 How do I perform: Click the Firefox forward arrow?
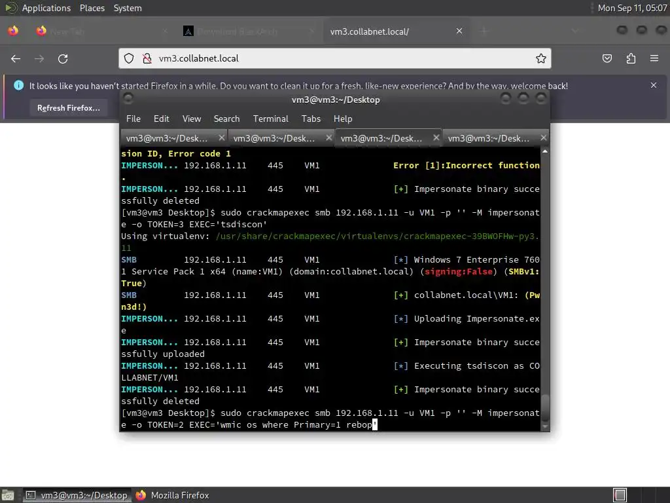[39, 58]
